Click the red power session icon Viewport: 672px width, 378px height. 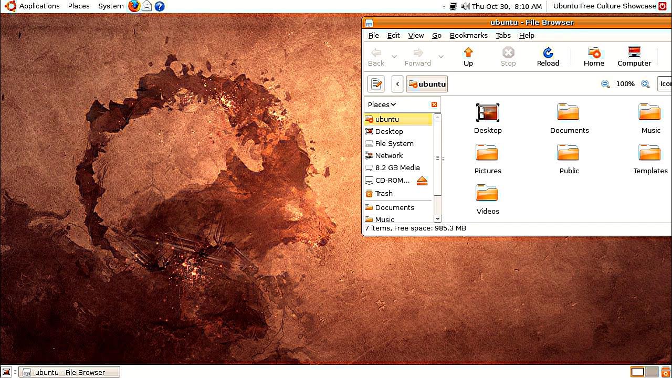click(x=663, y=6)
